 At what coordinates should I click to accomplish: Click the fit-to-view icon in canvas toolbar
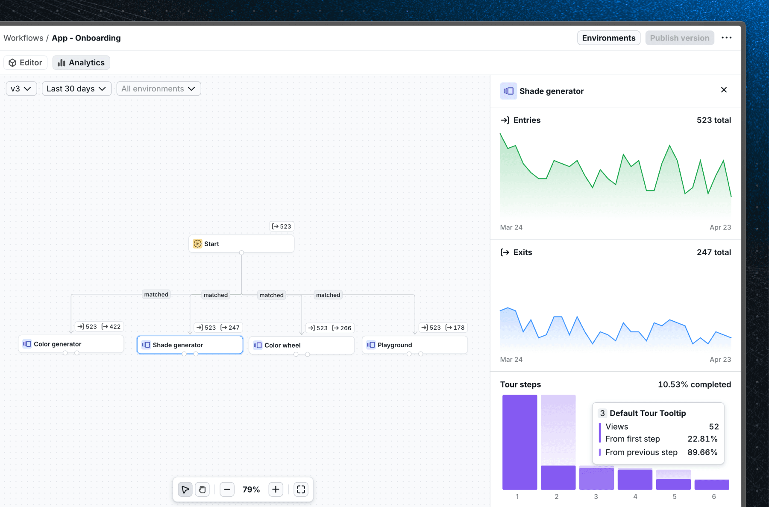pyautogui.click(x=301, y=489)
